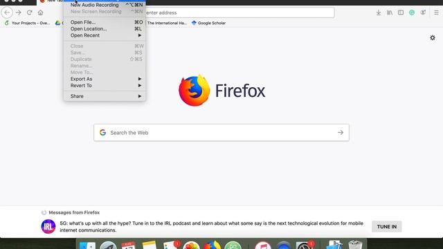Image resolution: width=443 pixels, height=249 pixels.
Task: Expand the Export As submenu
Action: click(105, 79)
